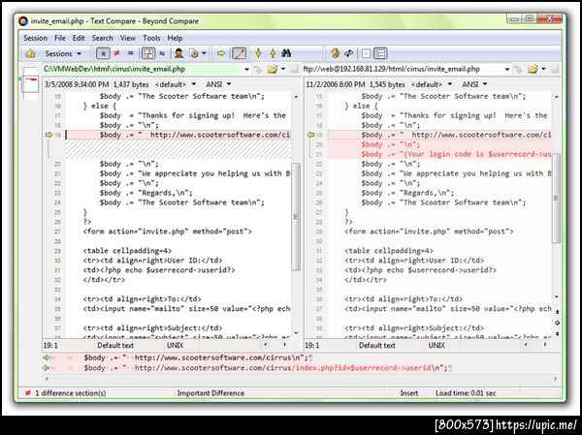
Task: Click the second detail line copy arrow
Action: click(46, 368)
